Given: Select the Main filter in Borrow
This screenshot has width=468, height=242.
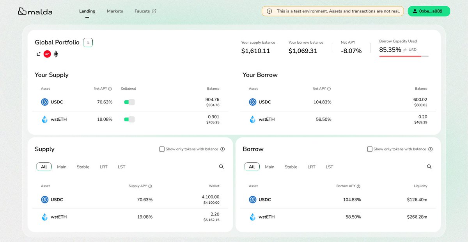Looking at the screenshot, I should 269,167.
